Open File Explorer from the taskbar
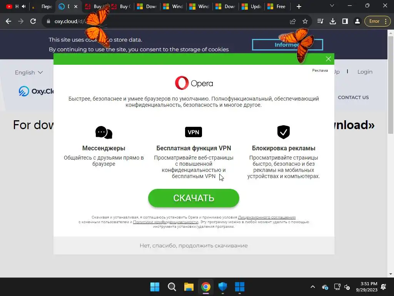Image resolution: width=394 pixels, height=296 pixels. pos(189,287)
